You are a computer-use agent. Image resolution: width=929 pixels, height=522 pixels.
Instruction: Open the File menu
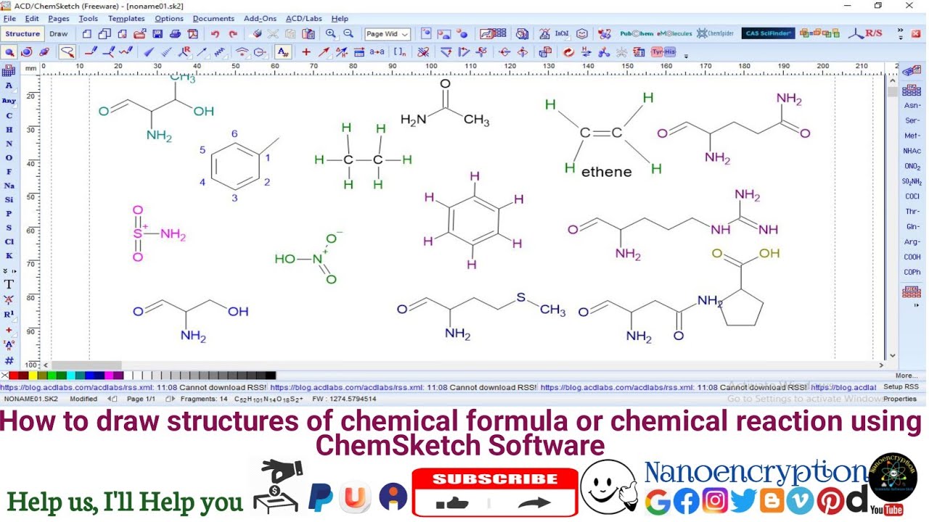pyautogui.click(x=9, y=18)
